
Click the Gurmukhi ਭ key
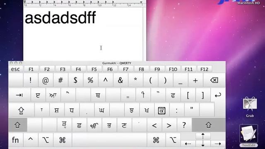coord(109,125)
